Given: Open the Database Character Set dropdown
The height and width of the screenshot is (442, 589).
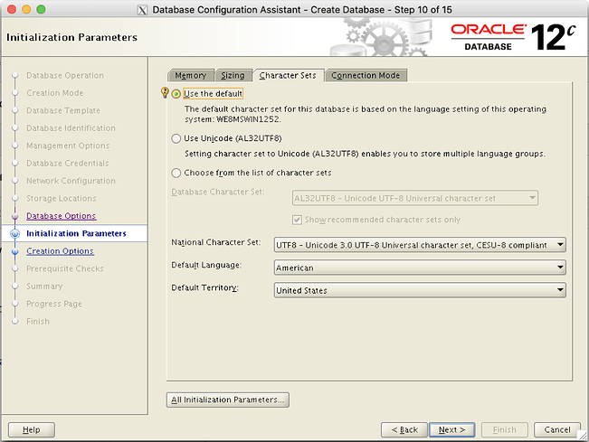Looking at the screenshot, I should (x=415, y=198).
